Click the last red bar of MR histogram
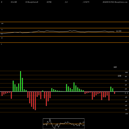The width and height of the screenshot is (129, 129). tap(115, 93)
